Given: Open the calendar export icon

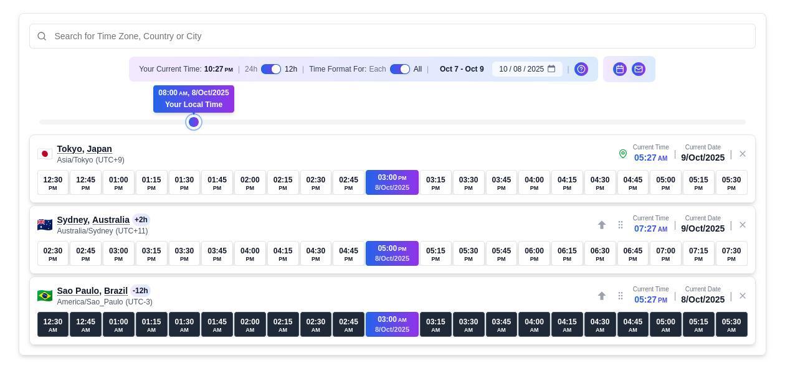Looking at the screenshot, I should coord(619,69).
